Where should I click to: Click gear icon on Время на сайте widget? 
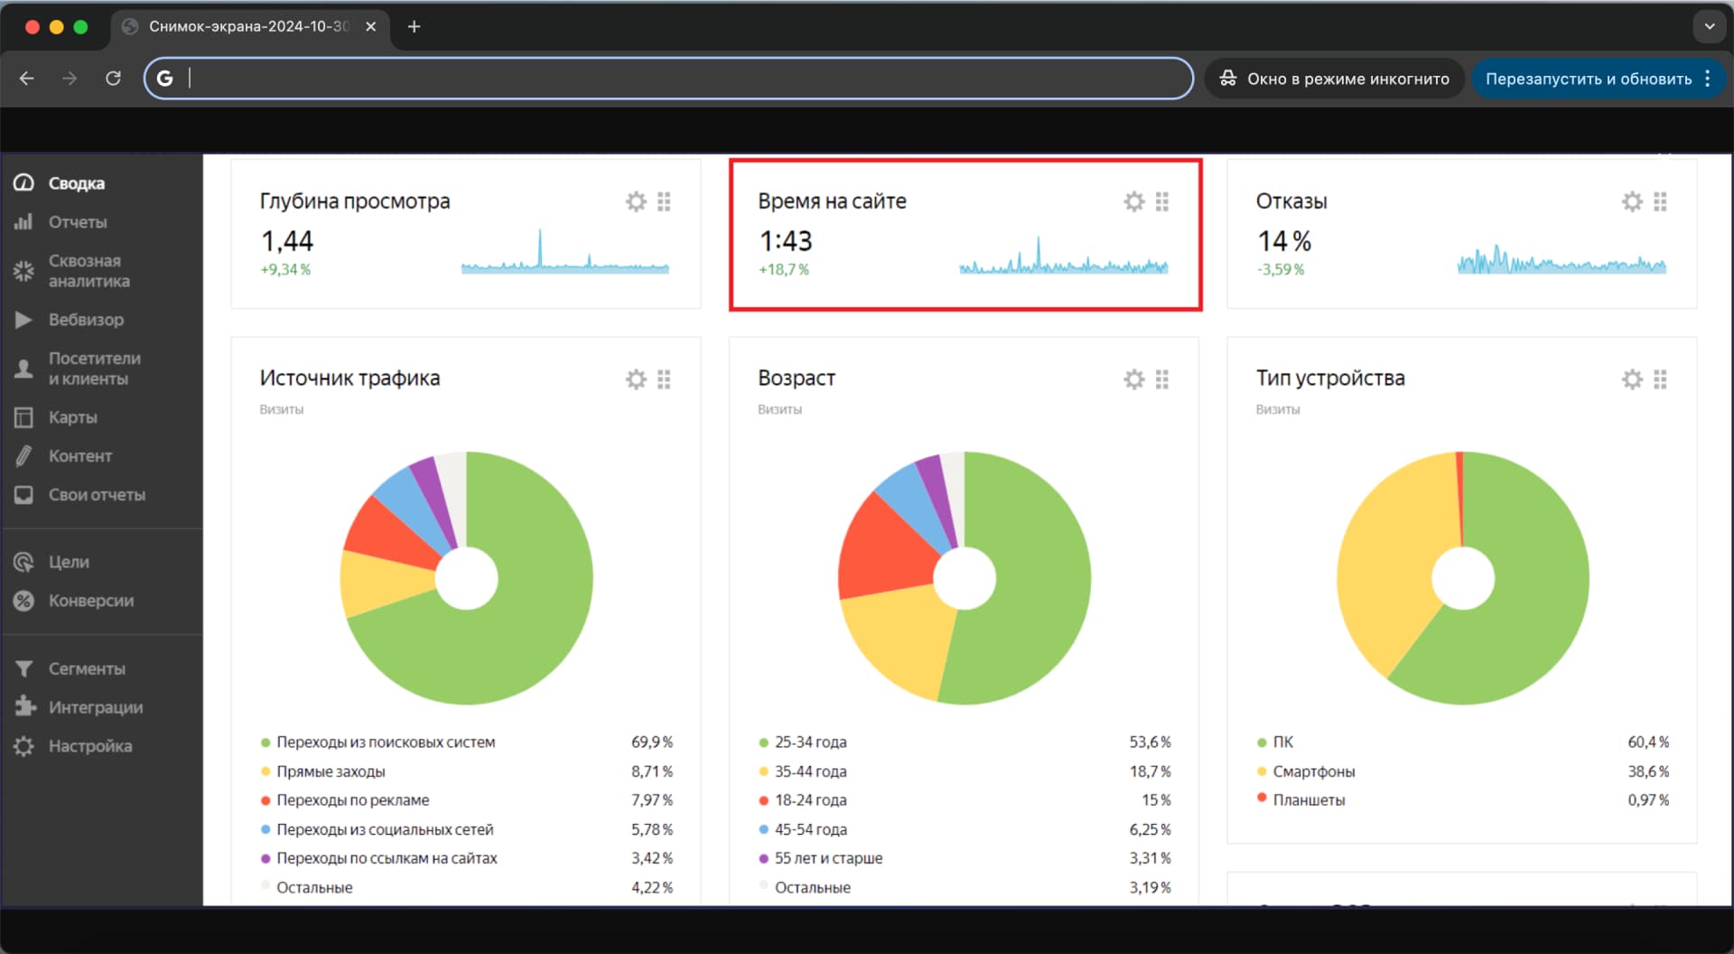1133,201
